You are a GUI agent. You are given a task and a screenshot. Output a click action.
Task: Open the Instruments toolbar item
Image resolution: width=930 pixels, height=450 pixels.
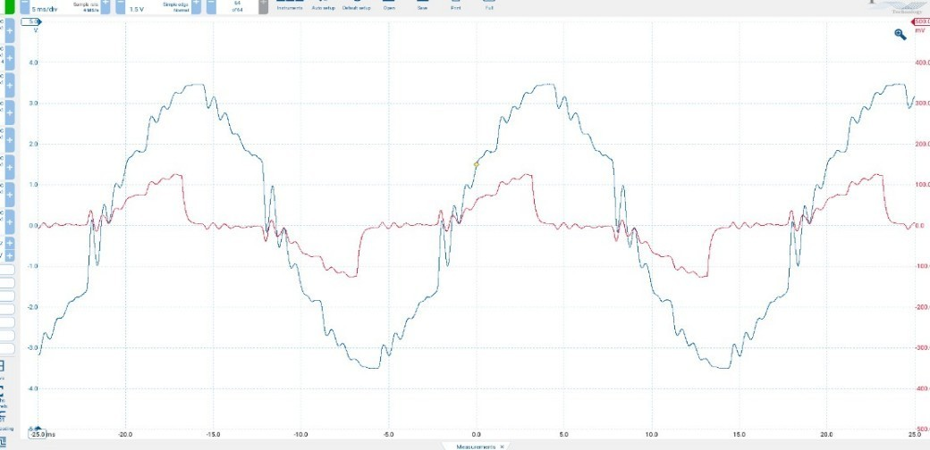tap(290, 5)
